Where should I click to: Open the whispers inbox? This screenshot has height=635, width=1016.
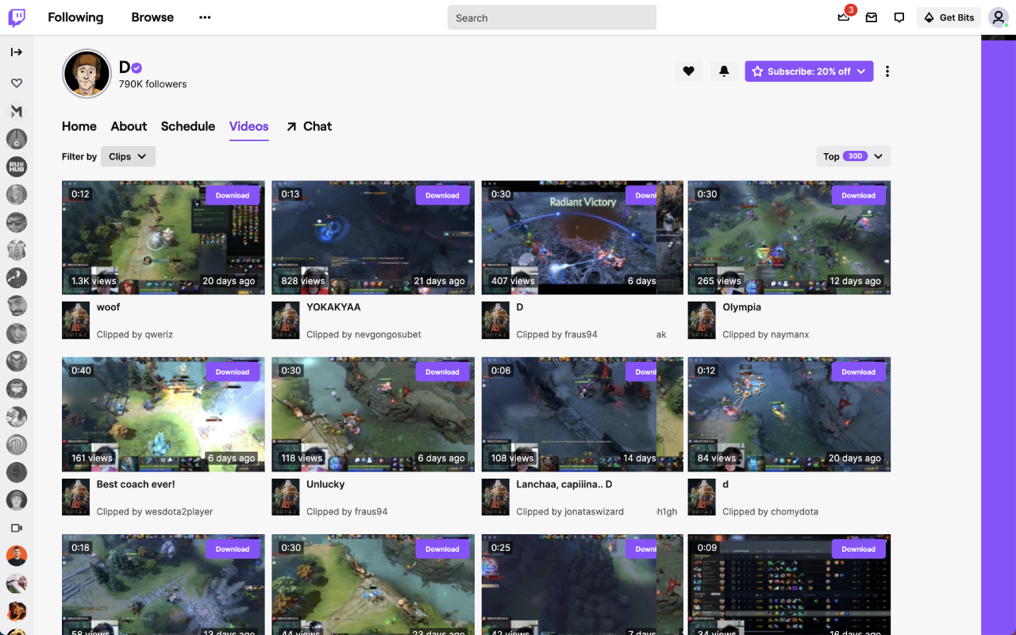871,17
